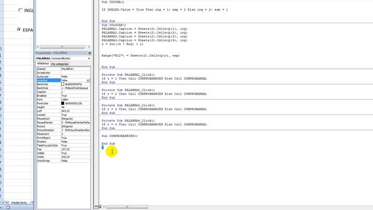Place cursor on Range("H12") code line
Screen dimensions: 373x210
[140, 55]
